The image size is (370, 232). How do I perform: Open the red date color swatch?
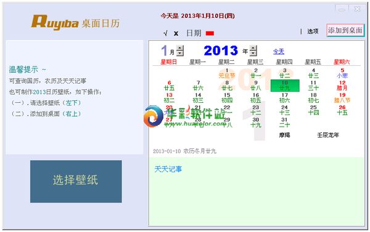(210, 33)
